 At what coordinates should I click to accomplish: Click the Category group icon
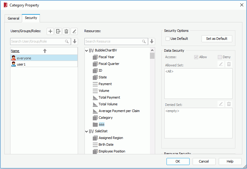(95, 118)
